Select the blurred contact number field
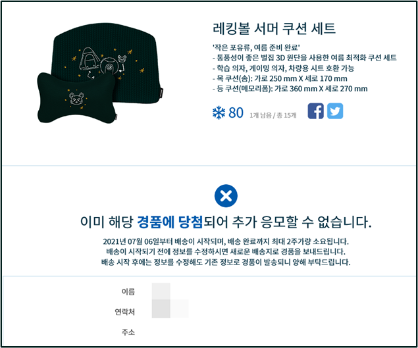 click(170, 309)
